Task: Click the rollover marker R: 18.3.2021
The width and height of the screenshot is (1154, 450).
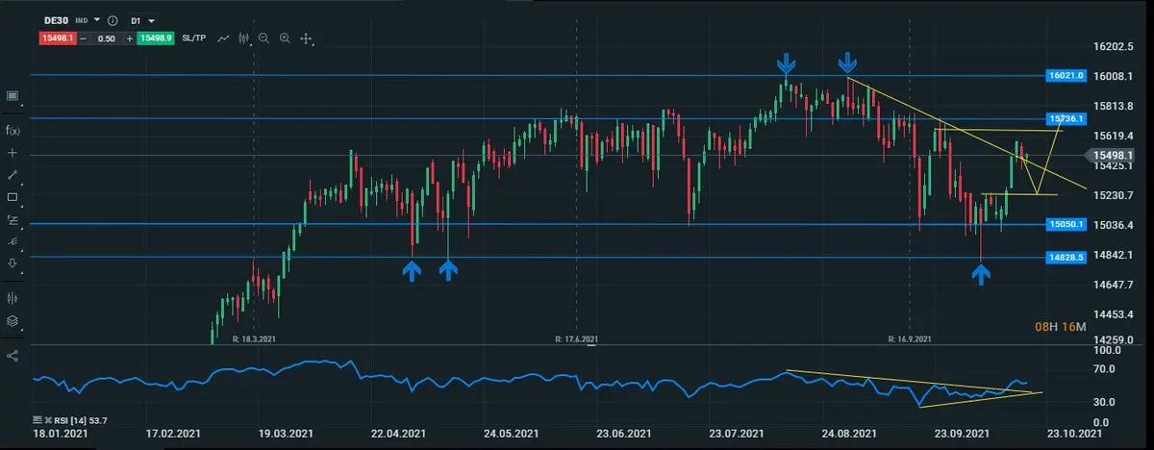Action: click(255, 338)
